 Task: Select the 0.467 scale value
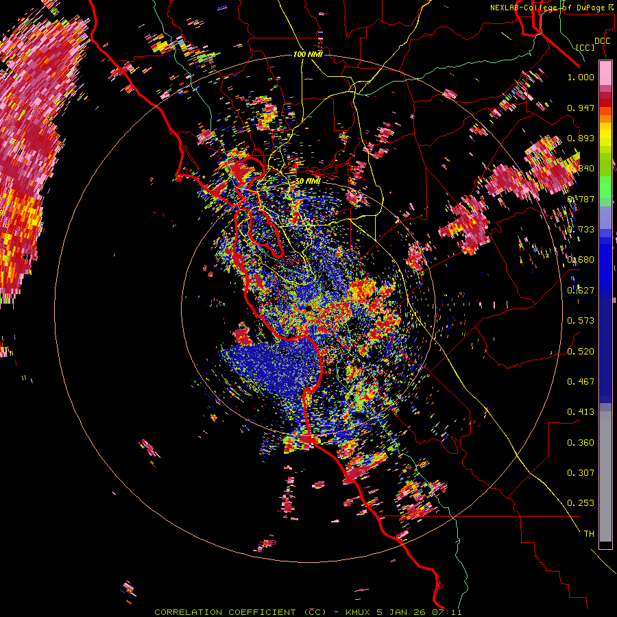[581, 382]
